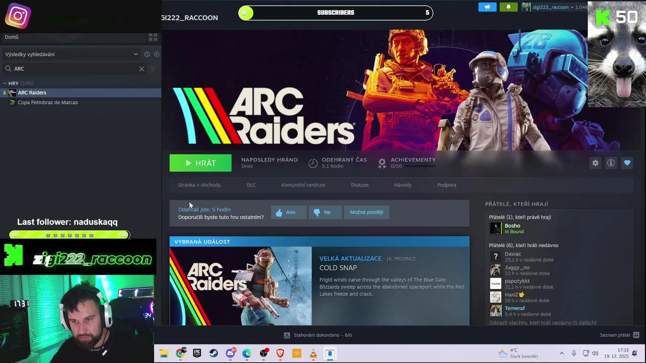Open Seznam přátel friends list
The width and height of the screenshot is (646, 363).
tap(619, 335)
